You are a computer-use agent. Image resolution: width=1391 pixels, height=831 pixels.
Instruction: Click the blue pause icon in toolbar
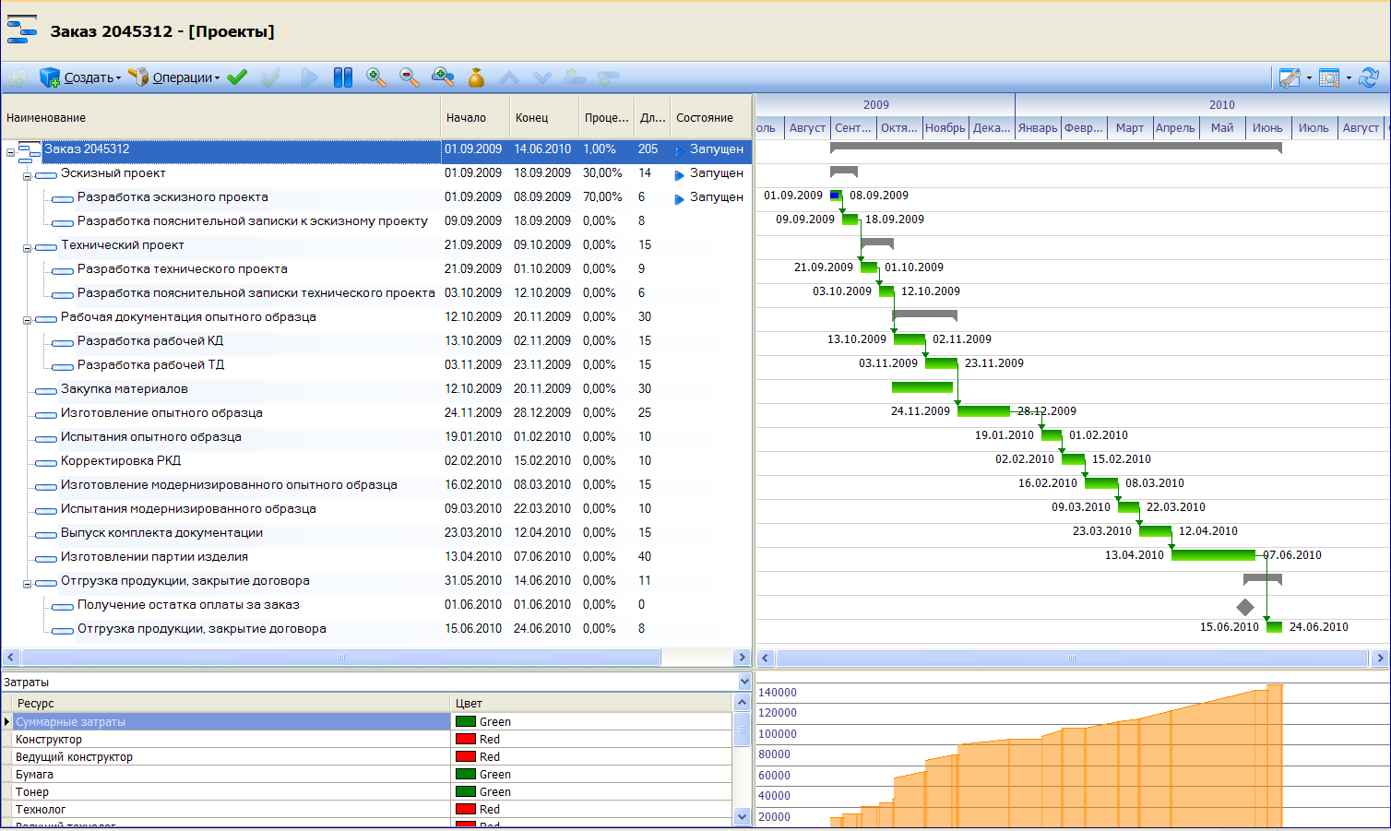343,77
